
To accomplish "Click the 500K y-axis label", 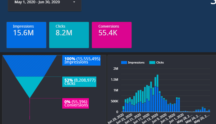I will tap(114, 101).
